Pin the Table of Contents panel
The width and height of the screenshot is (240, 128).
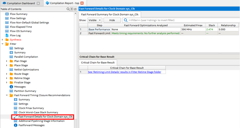click(72, 9)
